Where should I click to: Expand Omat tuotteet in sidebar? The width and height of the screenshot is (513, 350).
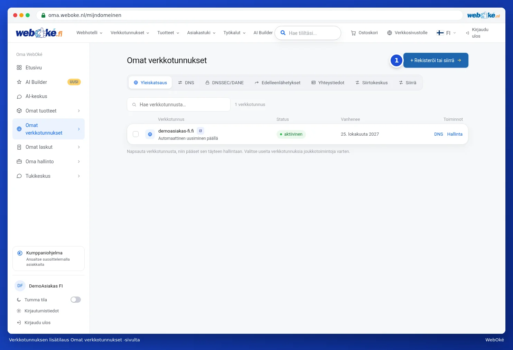coord(48,111)
